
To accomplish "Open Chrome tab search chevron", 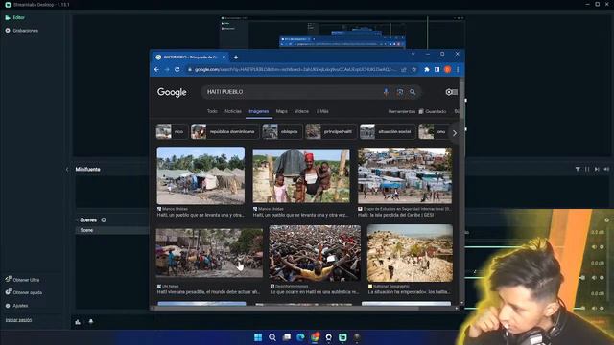I will 413,54.
